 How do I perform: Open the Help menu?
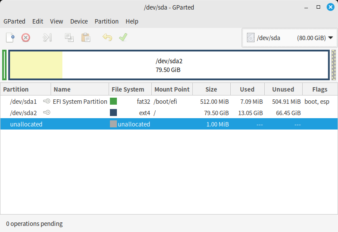click(132, 21)
